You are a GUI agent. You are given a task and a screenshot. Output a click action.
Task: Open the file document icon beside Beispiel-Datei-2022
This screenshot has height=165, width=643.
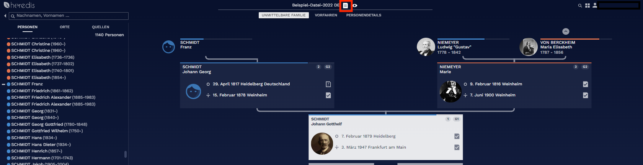point(345,6)
